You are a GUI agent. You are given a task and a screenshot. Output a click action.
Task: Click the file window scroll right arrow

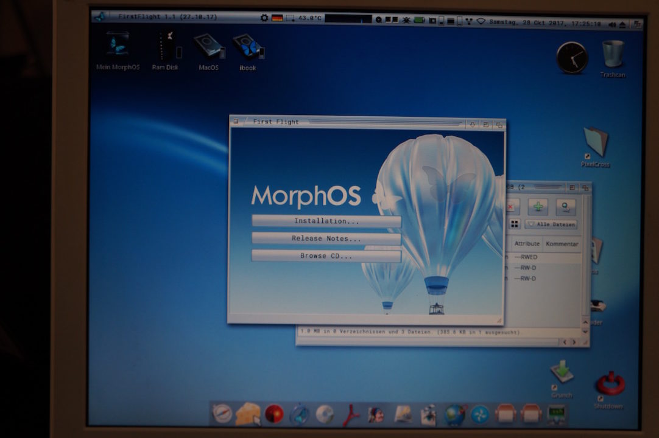pyautogui.click(x=574, y=342)
